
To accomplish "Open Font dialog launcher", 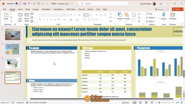I will 81,24.
